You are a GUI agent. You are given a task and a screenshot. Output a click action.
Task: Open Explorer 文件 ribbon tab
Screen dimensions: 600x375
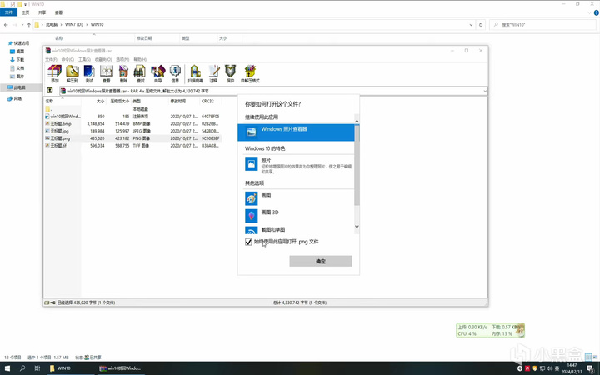[x=8, y=12]
